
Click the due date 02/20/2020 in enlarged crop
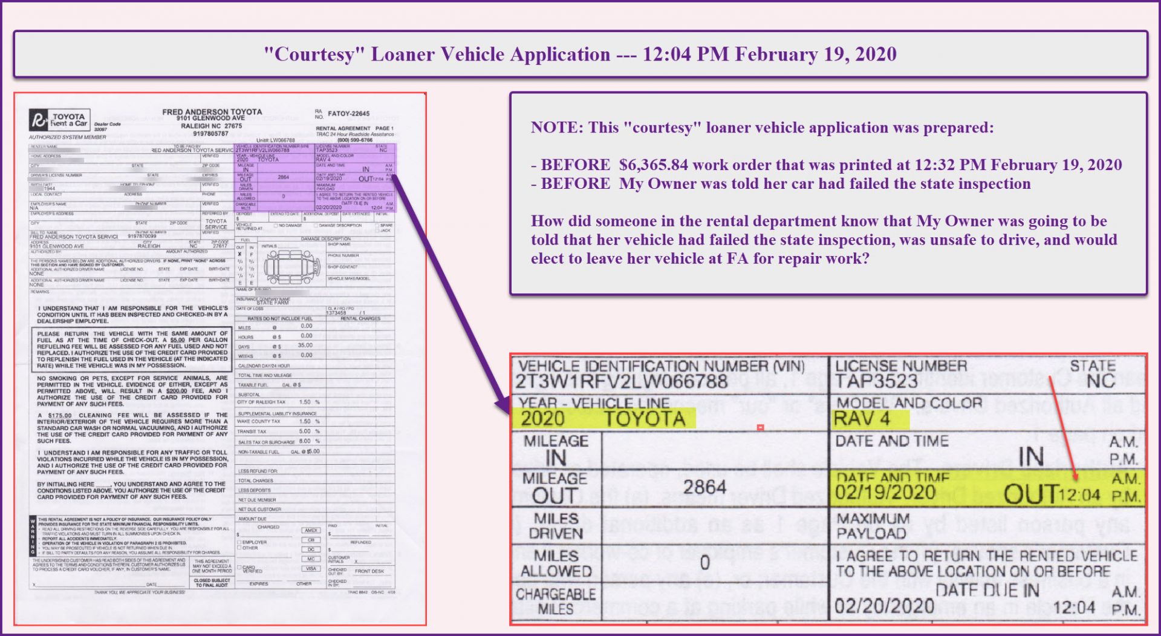point(885,606)
